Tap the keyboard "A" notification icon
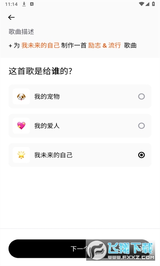The image size is (160, 266). [32, 4]
